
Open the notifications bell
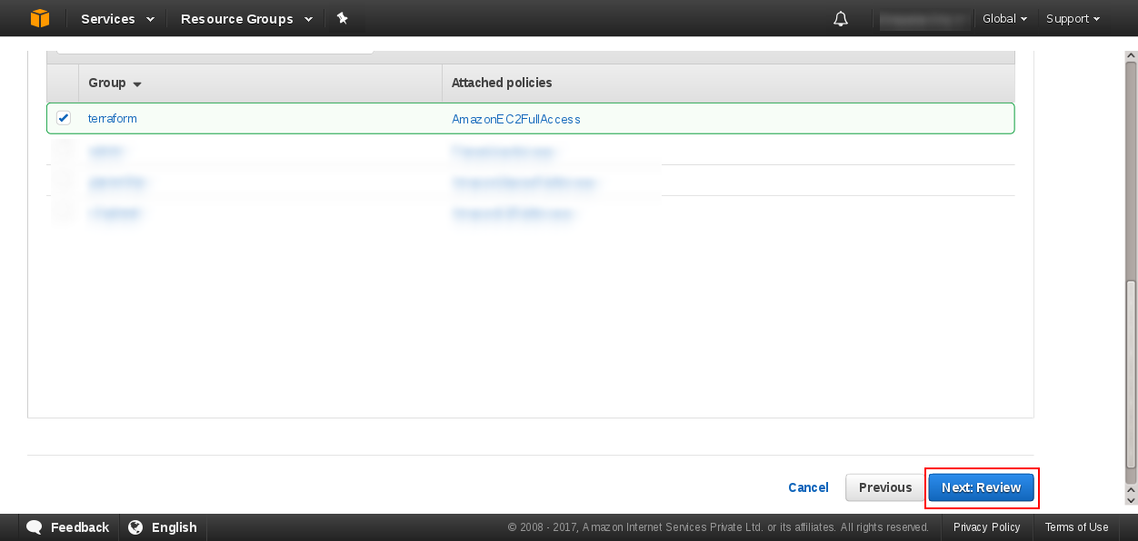pos(841,19)
